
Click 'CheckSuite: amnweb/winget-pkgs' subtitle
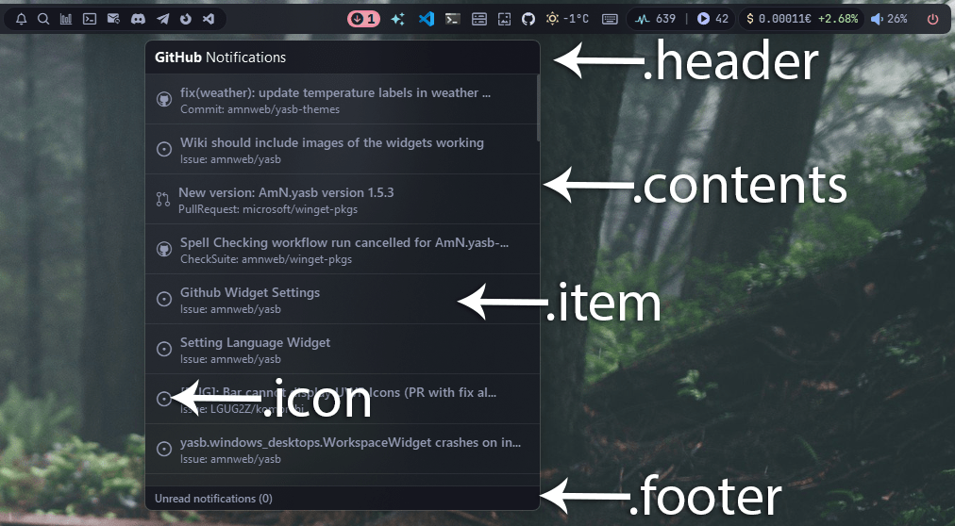pyautogui.click(x=266, y=259)
